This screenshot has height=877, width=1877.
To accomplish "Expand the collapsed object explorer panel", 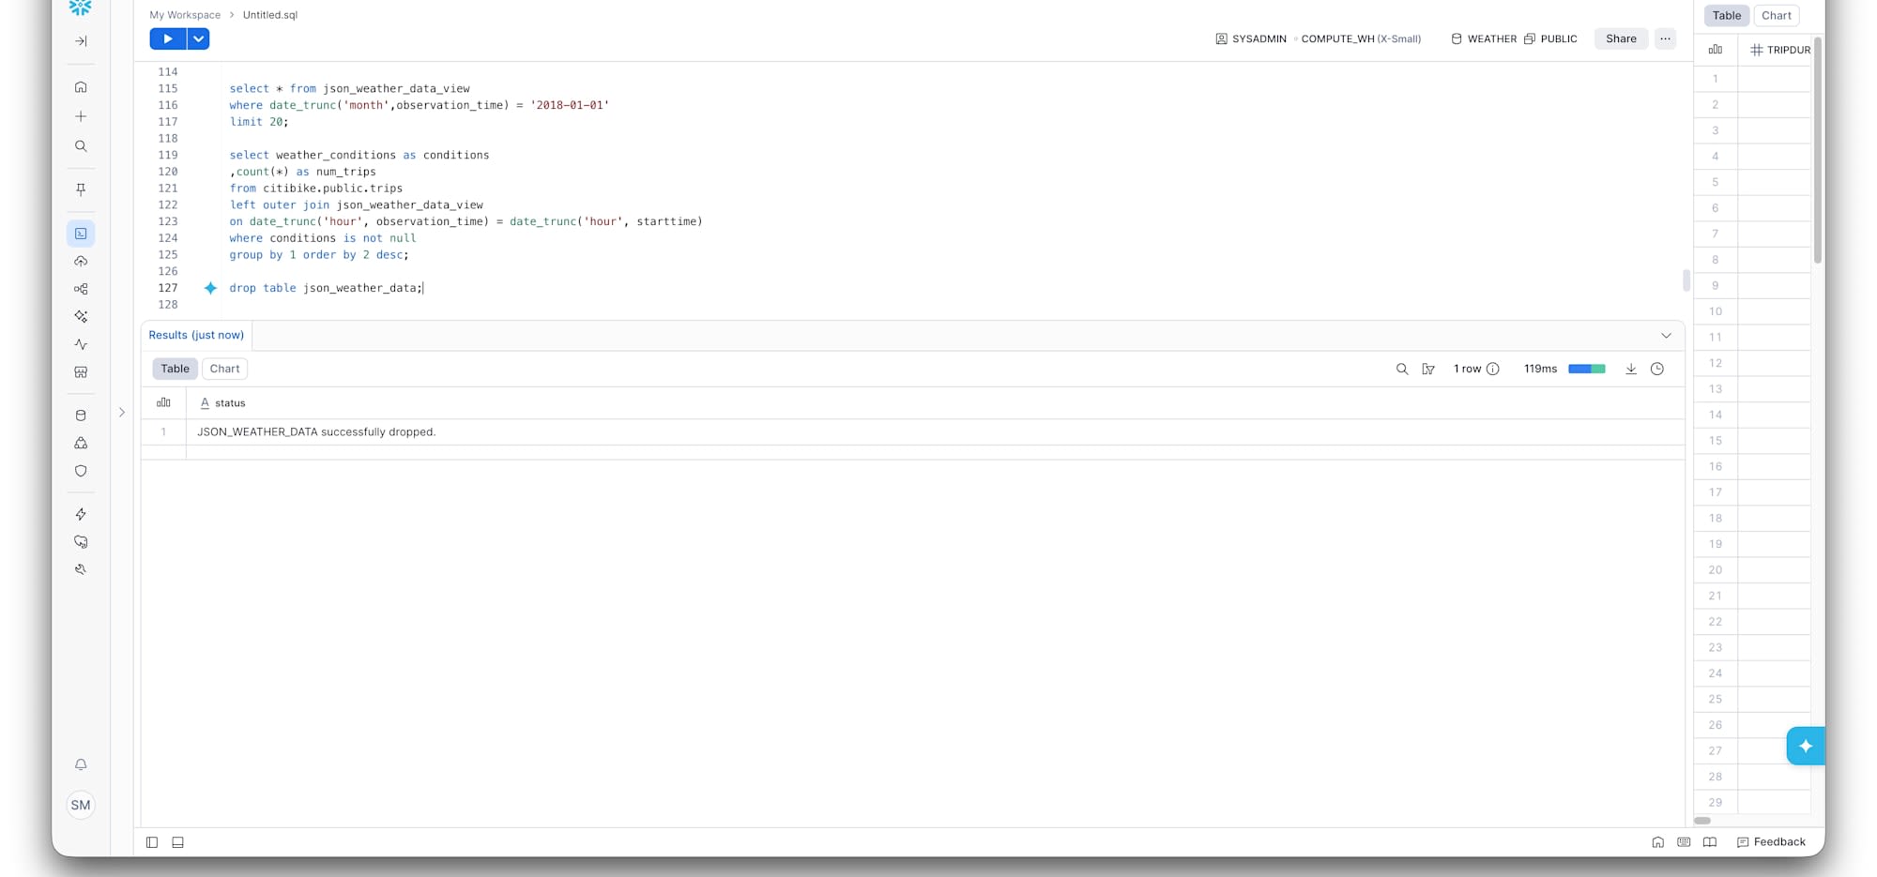I will point(122,412).
